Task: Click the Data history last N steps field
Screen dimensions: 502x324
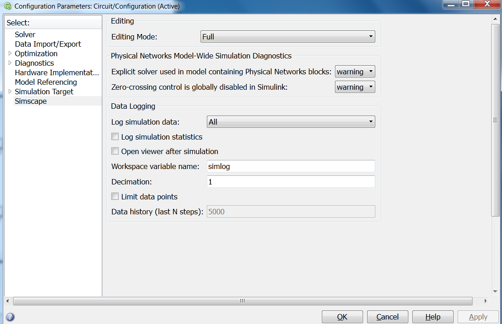Action: tap(291, 212)
